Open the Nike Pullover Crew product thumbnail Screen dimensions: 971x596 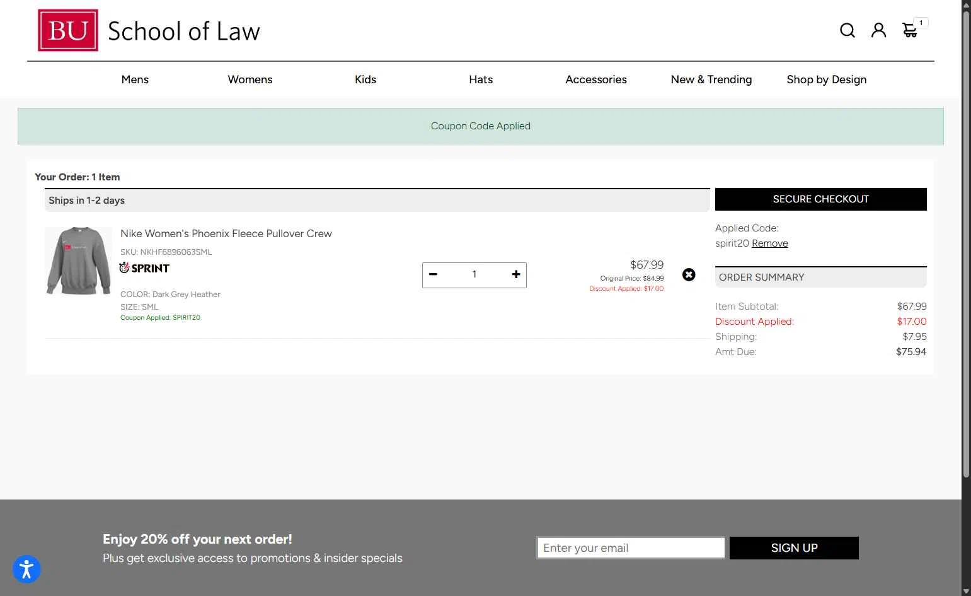tap(78, 261)
